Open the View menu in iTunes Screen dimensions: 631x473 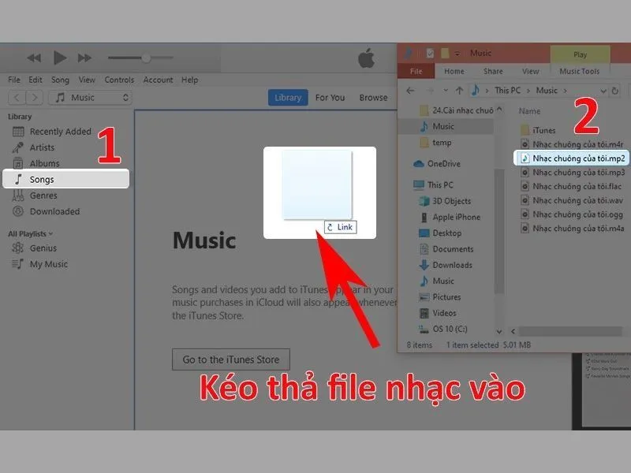click(x=87, y=80)
